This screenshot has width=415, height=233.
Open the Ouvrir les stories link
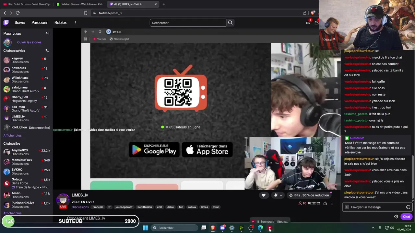coord(29,42)
